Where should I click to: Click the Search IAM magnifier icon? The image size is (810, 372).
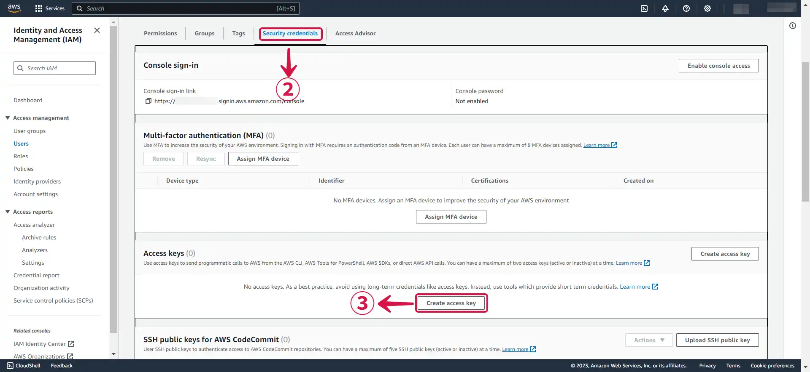pyautogui.click(x=20, y=68)
